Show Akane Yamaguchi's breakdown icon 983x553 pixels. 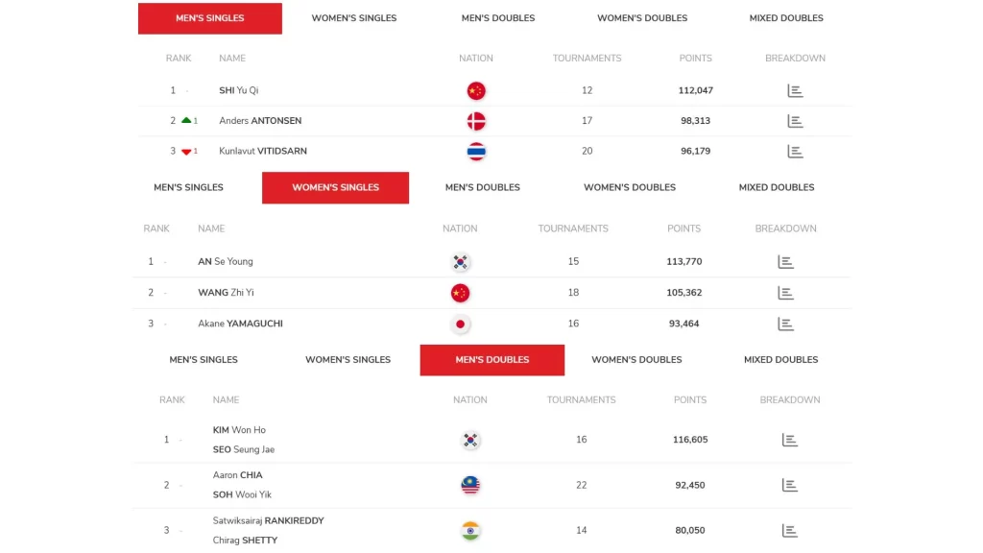[x=785, y=325]
